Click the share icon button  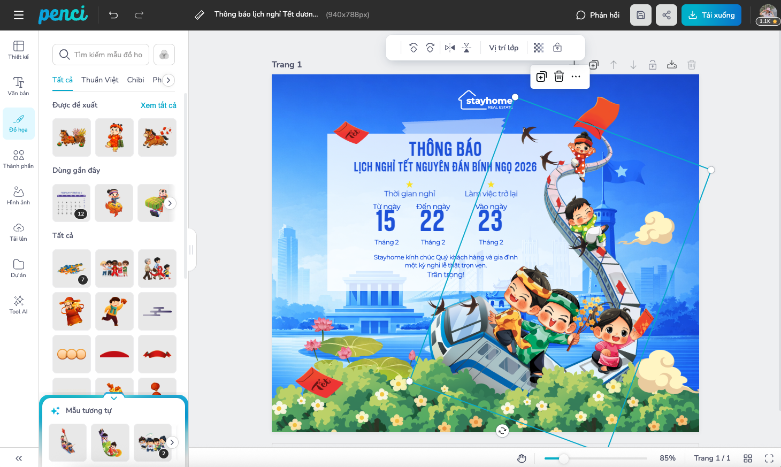[667, 15]
